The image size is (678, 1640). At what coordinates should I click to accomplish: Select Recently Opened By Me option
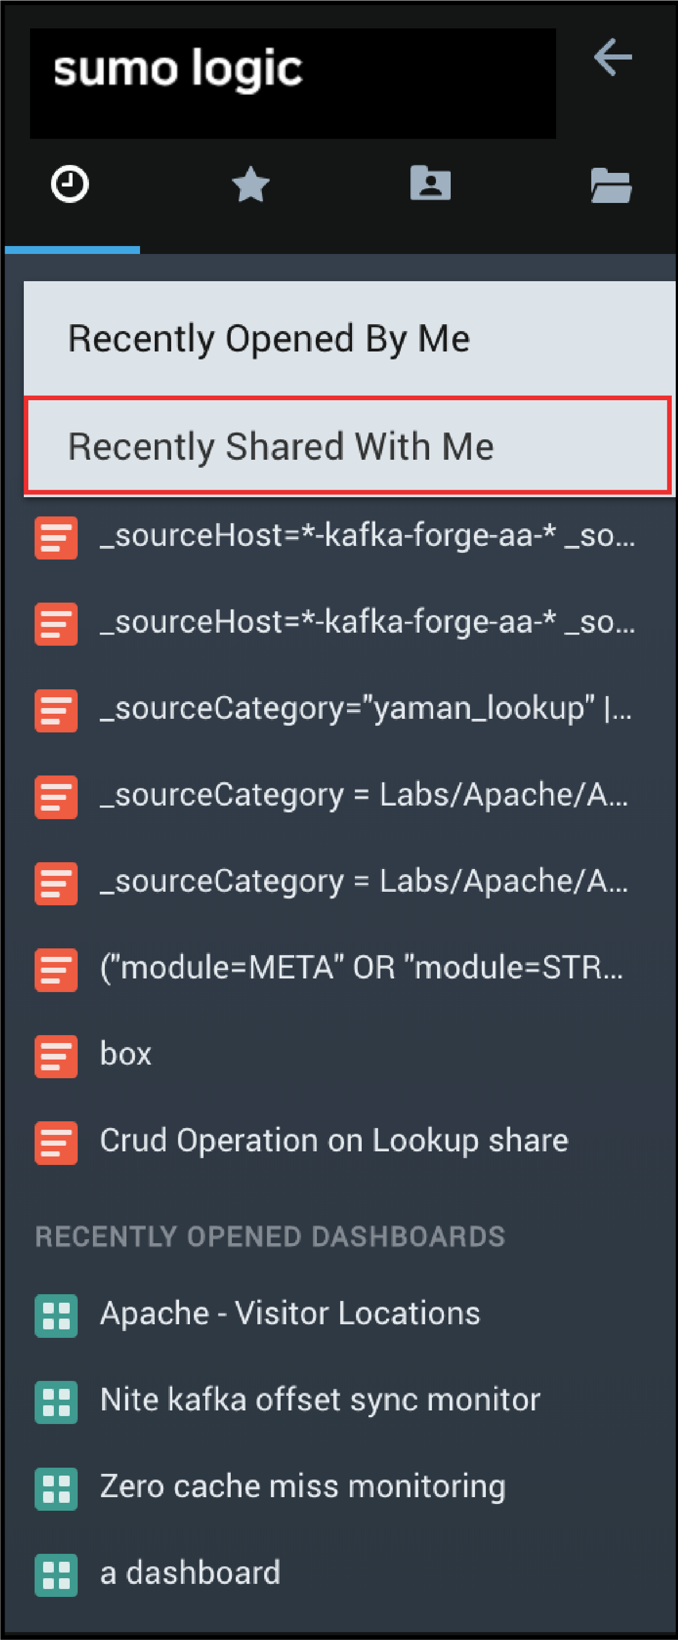click(269, 338)
